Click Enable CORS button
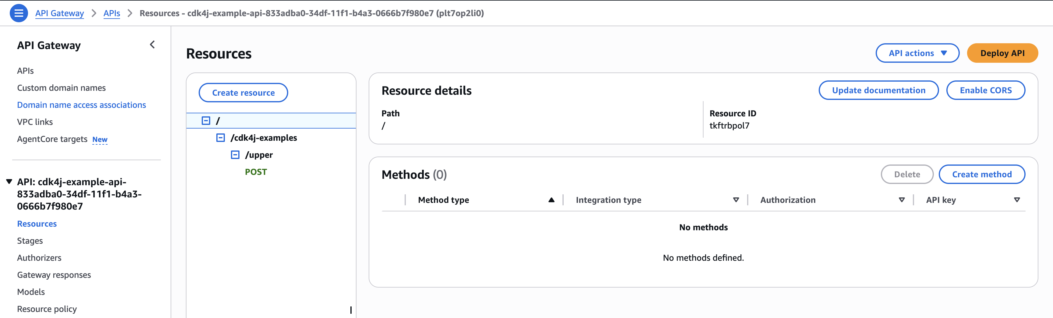Screen dimensions: 1053x318 pos(986,90)
